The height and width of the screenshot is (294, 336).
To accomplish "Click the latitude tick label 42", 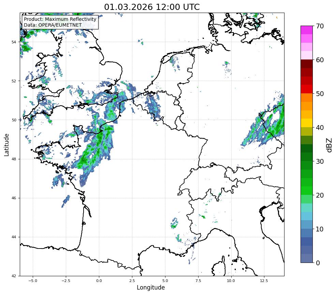I will coord(14,276).
